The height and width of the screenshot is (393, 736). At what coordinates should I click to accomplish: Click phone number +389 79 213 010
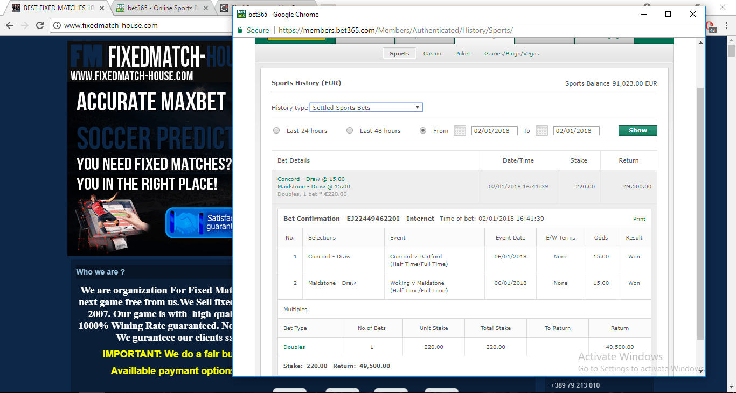pos(575,385)
